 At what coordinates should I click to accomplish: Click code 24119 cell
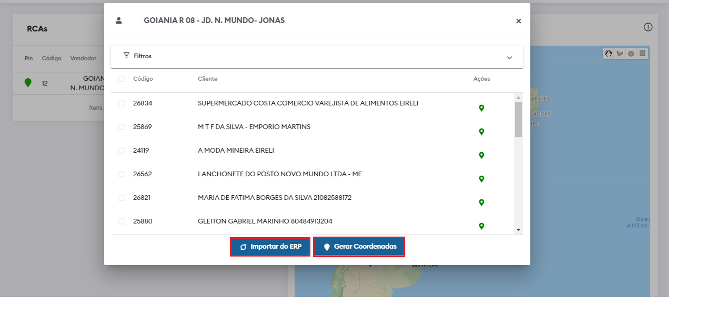pos(141,151)
